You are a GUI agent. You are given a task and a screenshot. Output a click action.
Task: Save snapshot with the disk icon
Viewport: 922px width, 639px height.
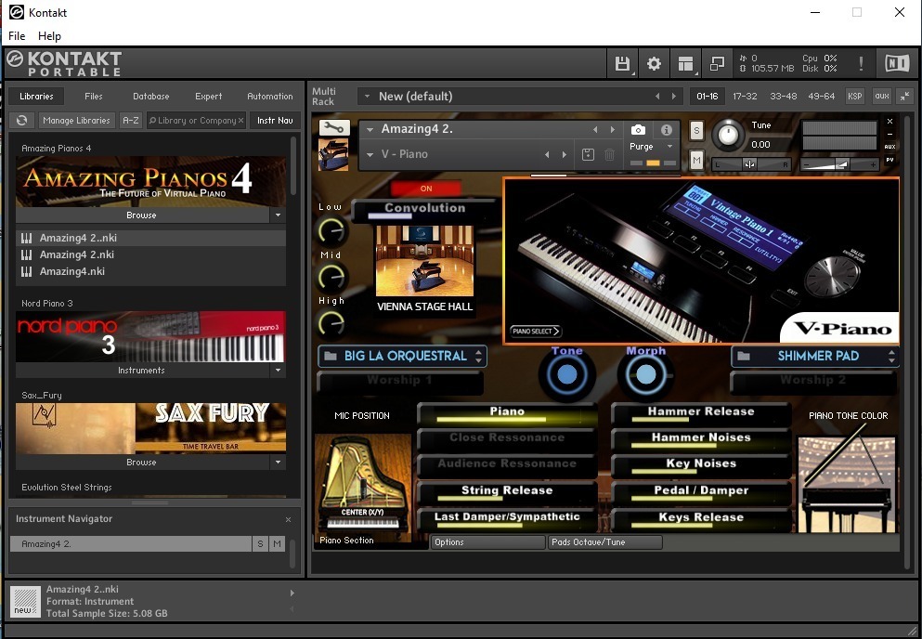click(x=588, y=155)
